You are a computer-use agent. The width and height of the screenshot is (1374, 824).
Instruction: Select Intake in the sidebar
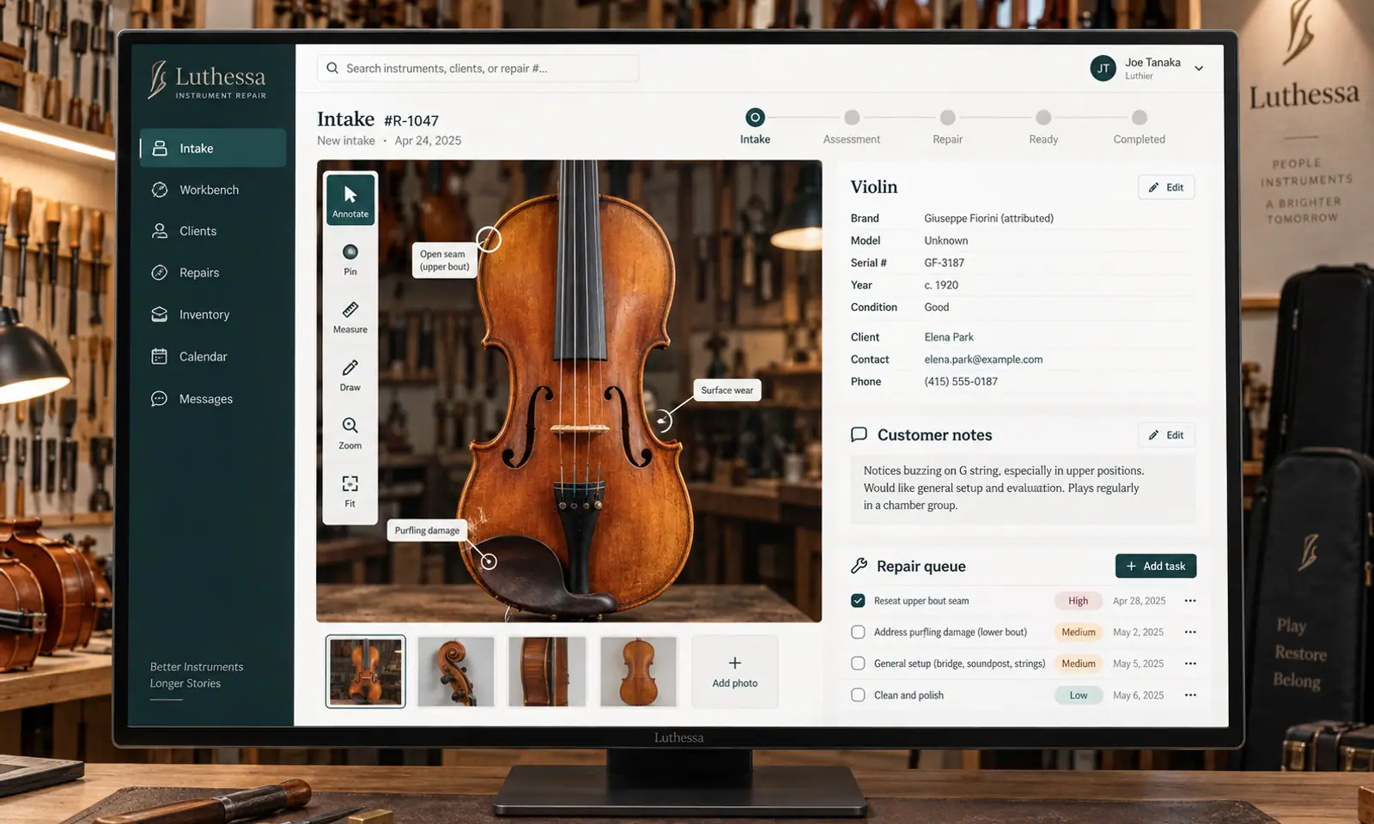pos(213,148)
